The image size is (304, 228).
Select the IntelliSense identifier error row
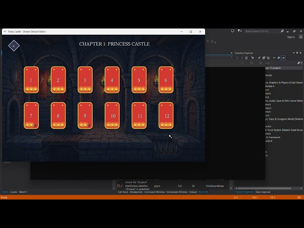[173, 187]
